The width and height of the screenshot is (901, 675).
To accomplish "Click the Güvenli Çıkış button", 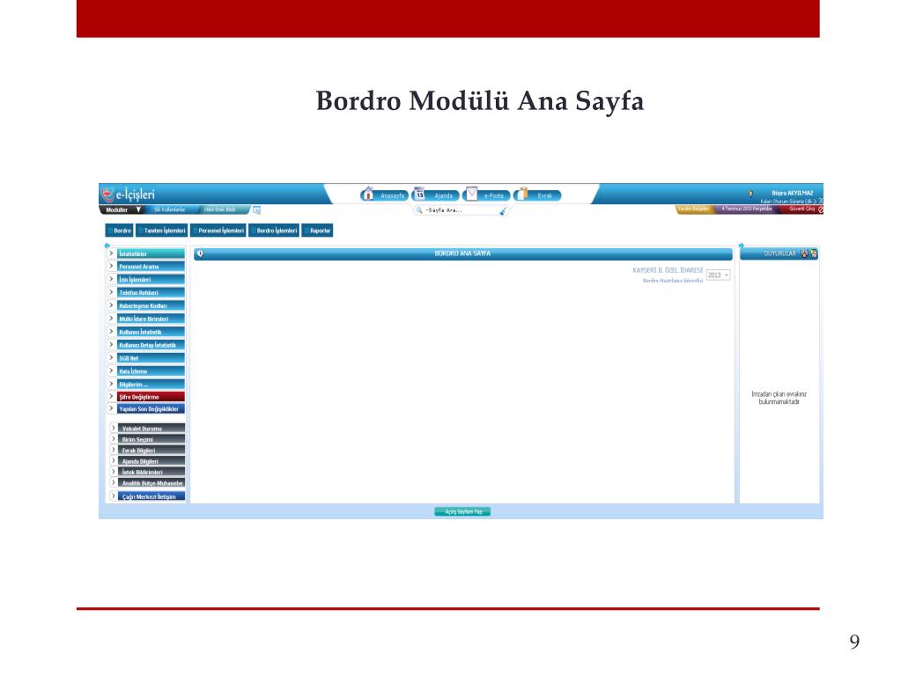I will pyautogui.click(x=802, y=209).
